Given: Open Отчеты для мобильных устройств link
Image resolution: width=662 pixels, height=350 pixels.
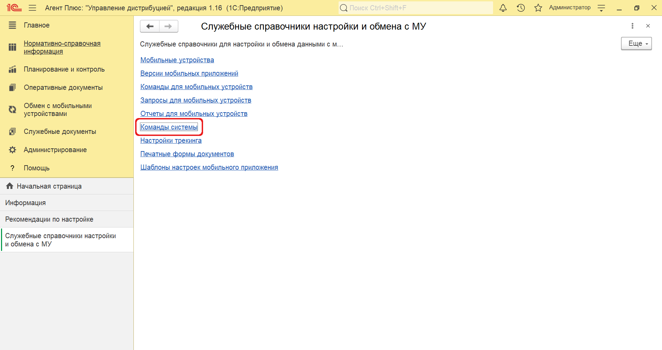Looking at the screenshot, I should [194, 114].
